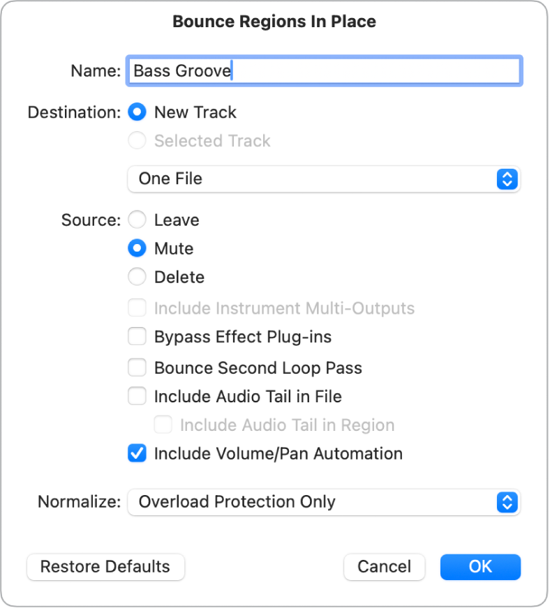The height and width of the screenshot is (608, 550).
Task: Click the chevron on the One File popup
Action: coord(509,179)
